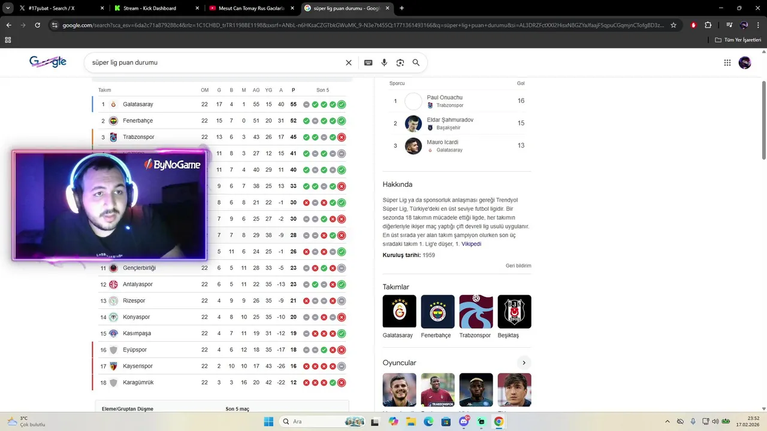Viewport: 767px width, 431px height.
Task: Launch Copilot from the taskbar
Action: tap(393, 421)
